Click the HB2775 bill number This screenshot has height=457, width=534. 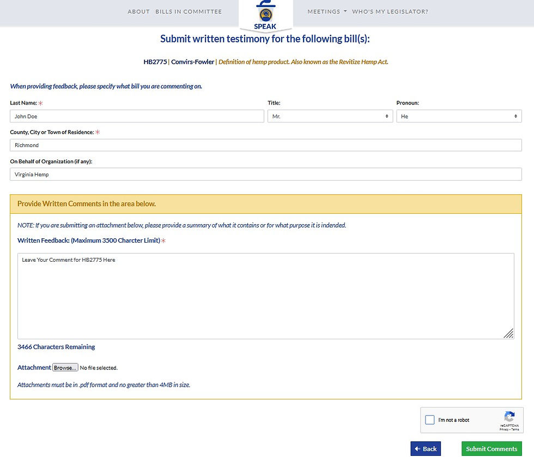[155, 62]
